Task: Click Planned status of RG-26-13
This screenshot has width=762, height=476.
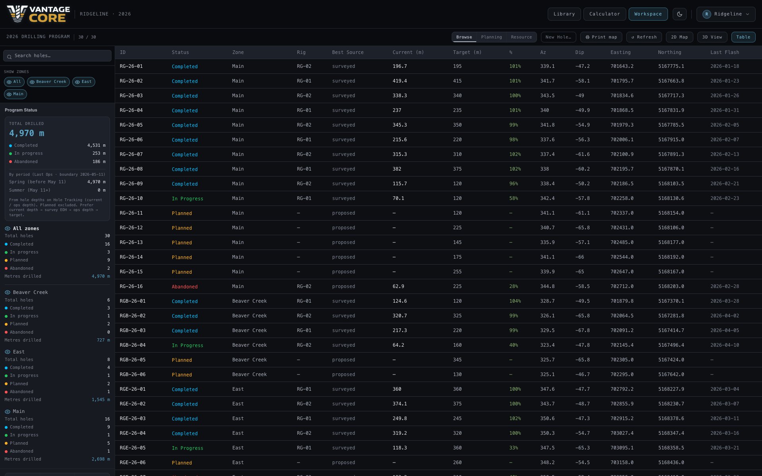Action: pyautogui.click(x=182, y=243)
